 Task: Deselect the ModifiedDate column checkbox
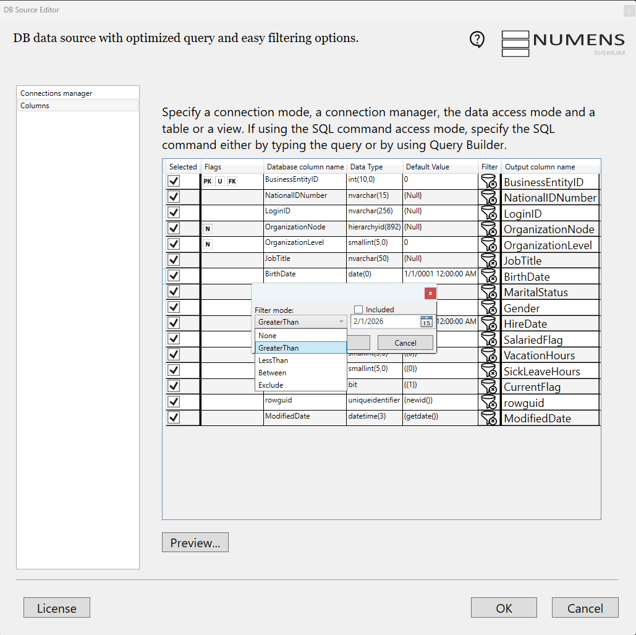pos(174,418)
